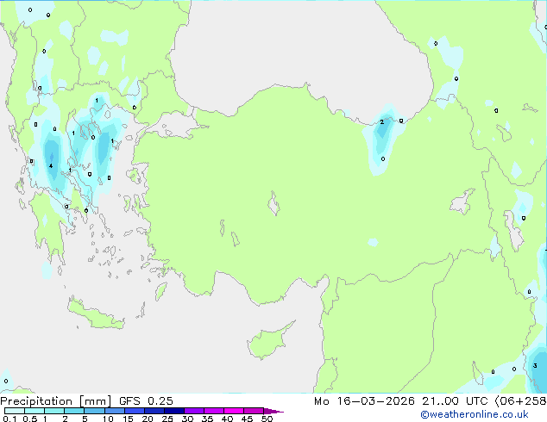The width and height of the screenshot is (547, 422).
Task: Click the 'Mo 16-03-2026' date text
Action: (x=364, y=401)
